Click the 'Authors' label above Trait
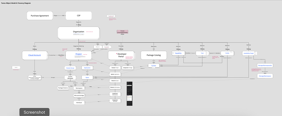The height and width of the screenshot is (116, 282). (x=202, y=46)
